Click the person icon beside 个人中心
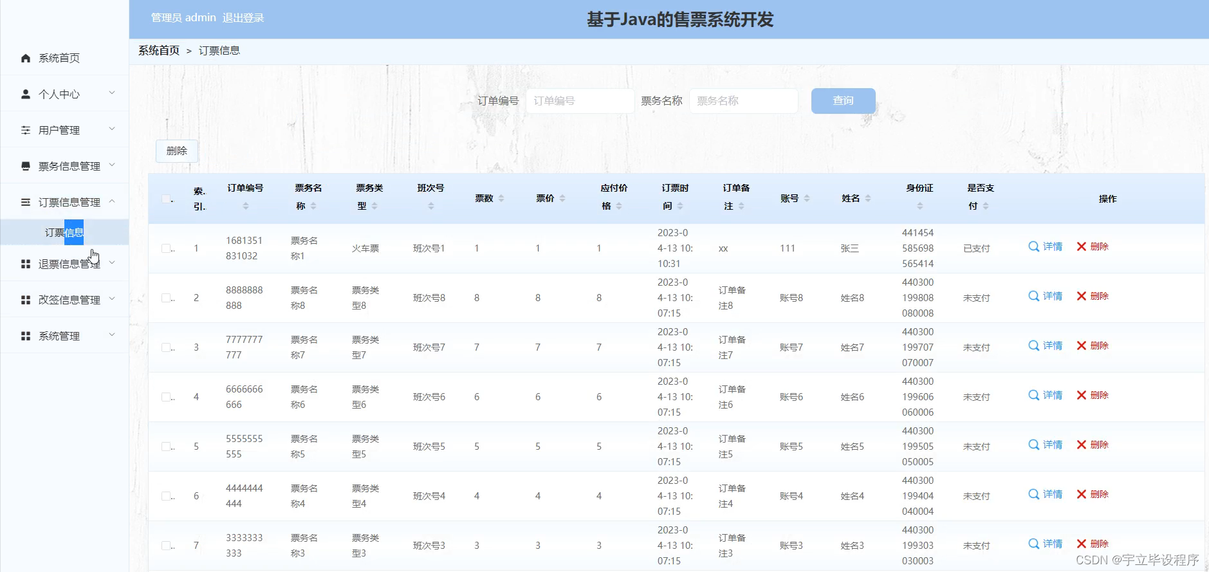The height and width of the screenshot is (572, 1209). [x=26, y=95]
